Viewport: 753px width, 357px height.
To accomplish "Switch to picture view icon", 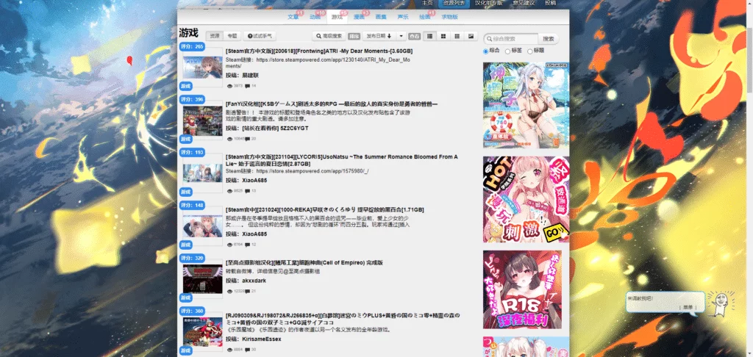I will click(x=471, y=36).
